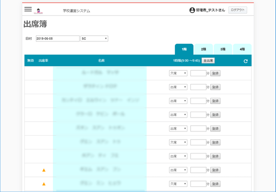
Task: Click the third row's minutes input field
Action: click(x=198, y=101)
